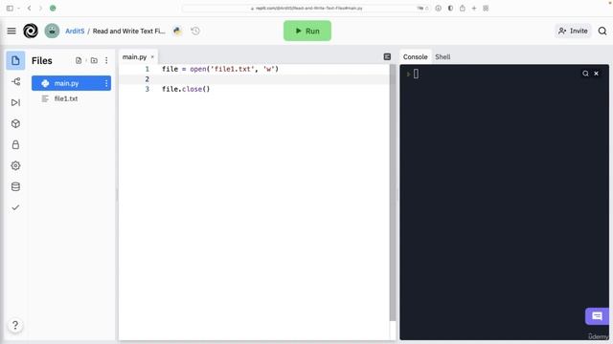The width and height of the screenshot is (613, 344).
Task: Open the Version control sidebar icon
Action: coord(15,81)
